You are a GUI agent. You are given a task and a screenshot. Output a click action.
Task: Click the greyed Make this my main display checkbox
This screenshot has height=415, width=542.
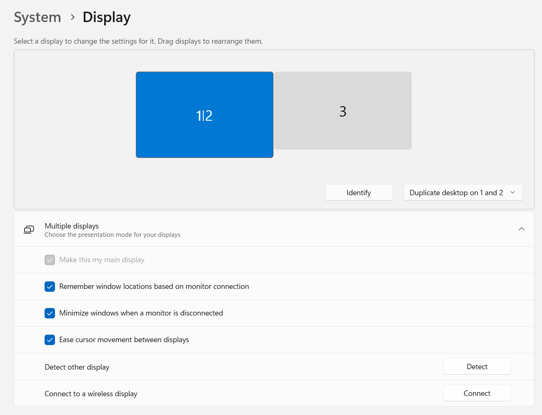point(50,260)
